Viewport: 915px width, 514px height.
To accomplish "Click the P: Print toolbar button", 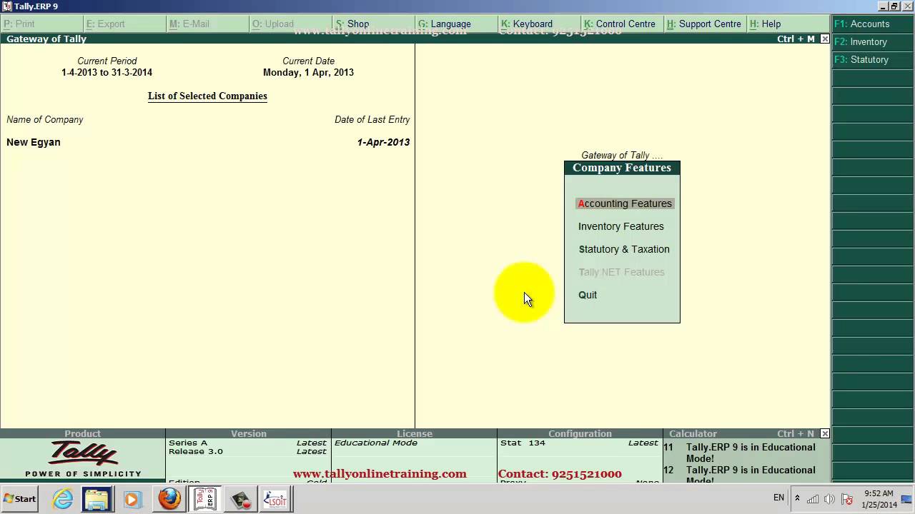I will point(41,24).
